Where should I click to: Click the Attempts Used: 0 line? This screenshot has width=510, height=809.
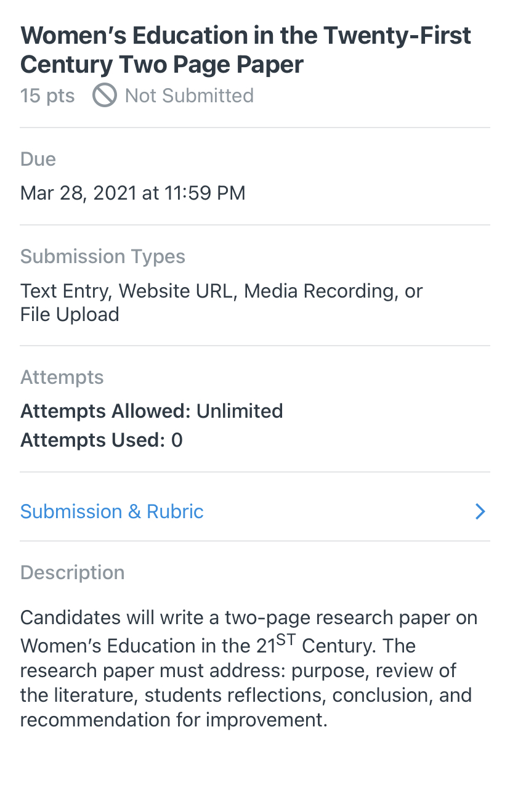pyautogui.click(x=102, y=440)
